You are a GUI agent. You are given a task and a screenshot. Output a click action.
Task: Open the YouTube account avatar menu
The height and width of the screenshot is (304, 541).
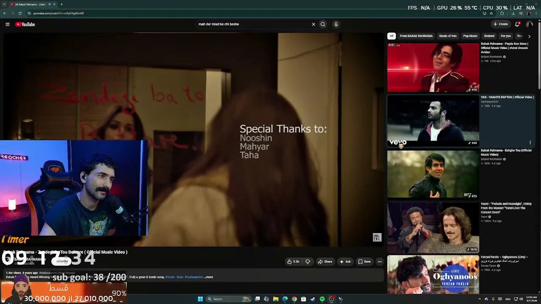coord(529,24)
